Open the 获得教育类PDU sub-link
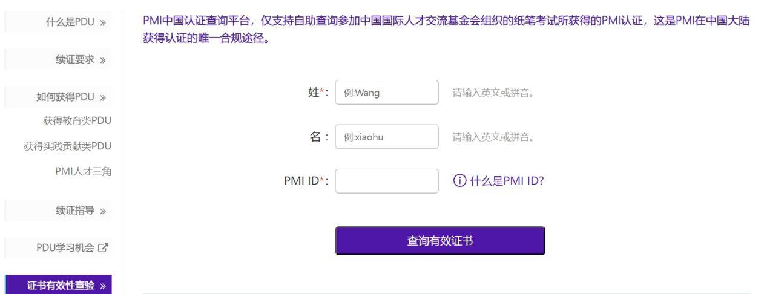The width and height of the screenshot is (767, 294). coord(77,120)
